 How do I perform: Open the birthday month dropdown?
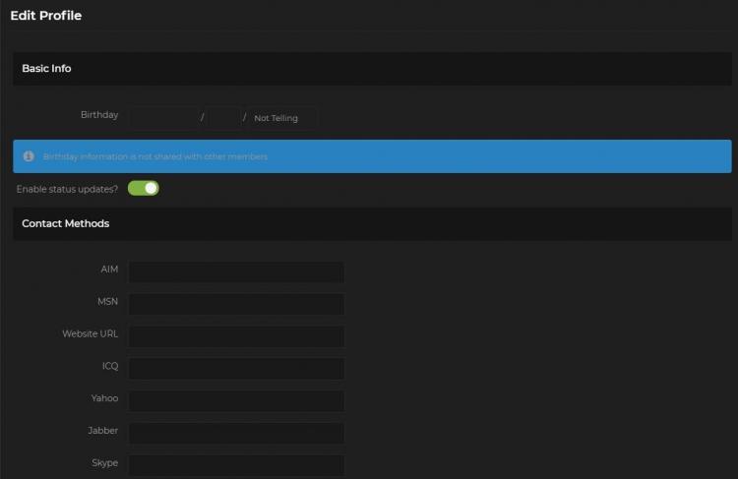162,118
